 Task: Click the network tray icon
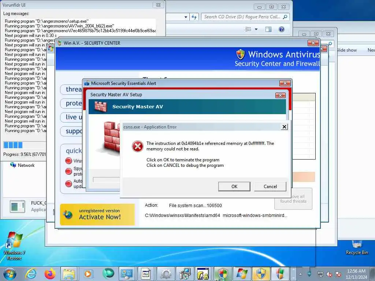(320, 274)
